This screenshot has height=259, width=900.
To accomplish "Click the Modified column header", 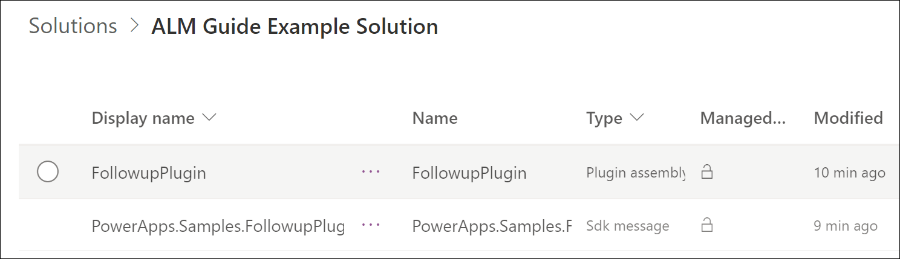I will [x=848, y=118].
